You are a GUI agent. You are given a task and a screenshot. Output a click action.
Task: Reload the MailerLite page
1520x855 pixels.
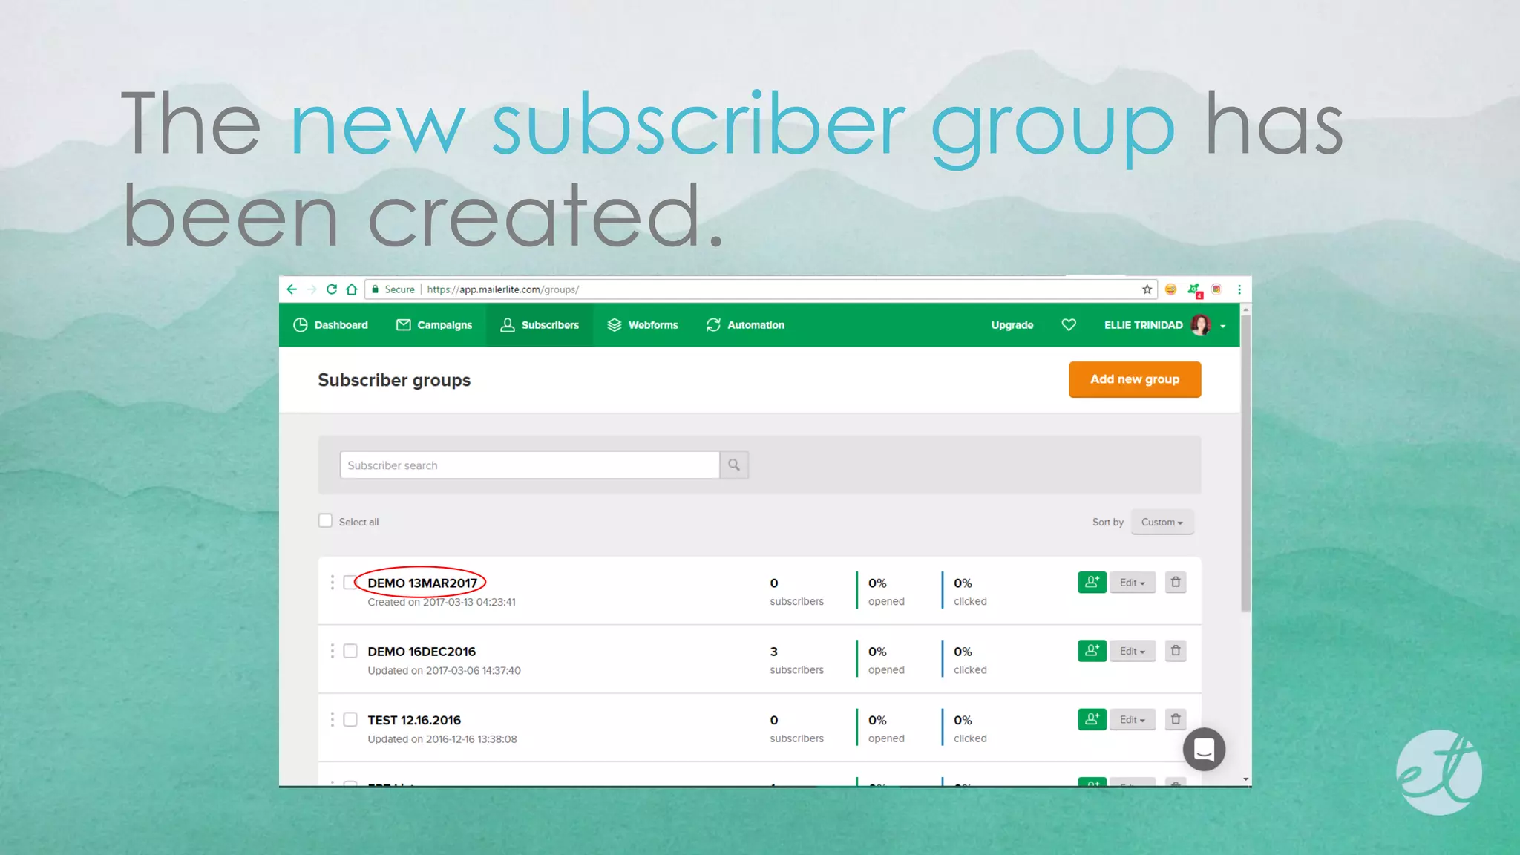click(x=332, y=289)
